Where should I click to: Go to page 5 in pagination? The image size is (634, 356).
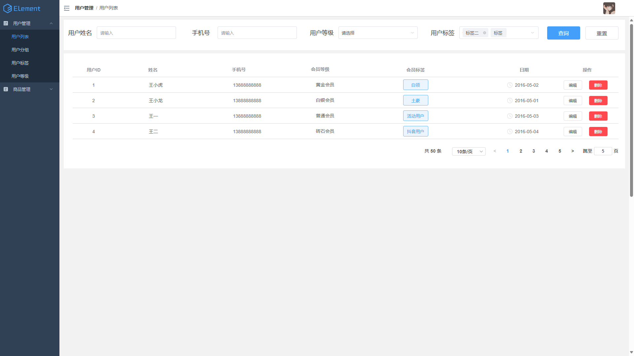560,151
